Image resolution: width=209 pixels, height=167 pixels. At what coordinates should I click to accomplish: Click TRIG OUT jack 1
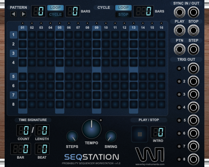point(193,68)
